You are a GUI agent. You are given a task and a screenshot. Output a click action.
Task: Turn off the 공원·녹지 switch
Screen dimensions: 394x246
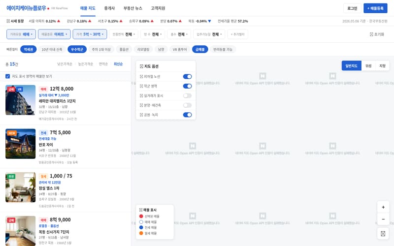click(187, 115)
